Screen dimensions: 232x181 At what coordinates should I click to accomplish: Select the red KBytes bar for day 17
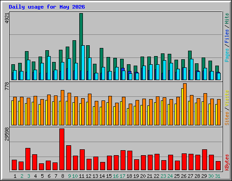123,160
